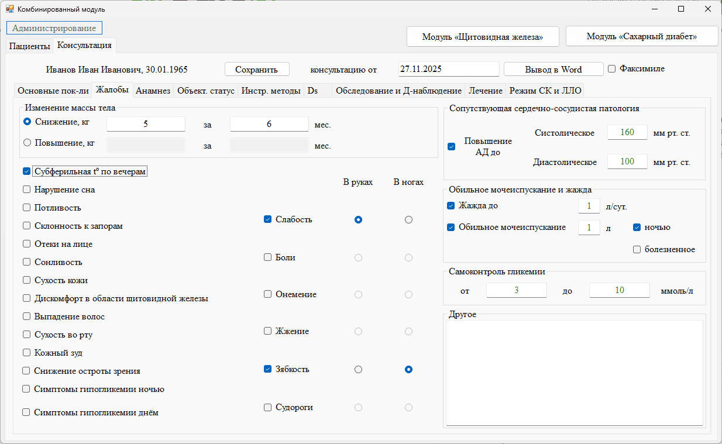
Task: Click the Вывод в Word button
Action: point(553,69)
